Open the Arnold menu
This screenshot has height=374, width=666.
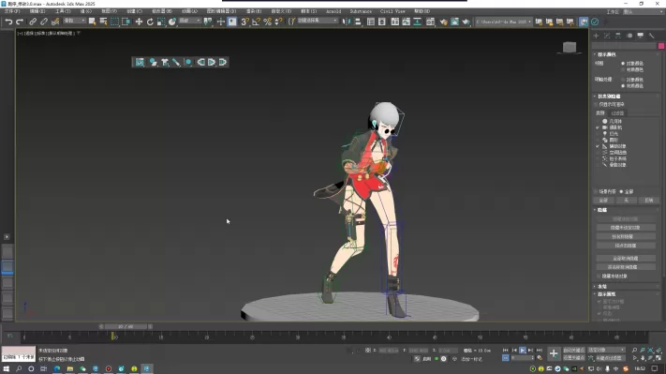pos(333,11)
